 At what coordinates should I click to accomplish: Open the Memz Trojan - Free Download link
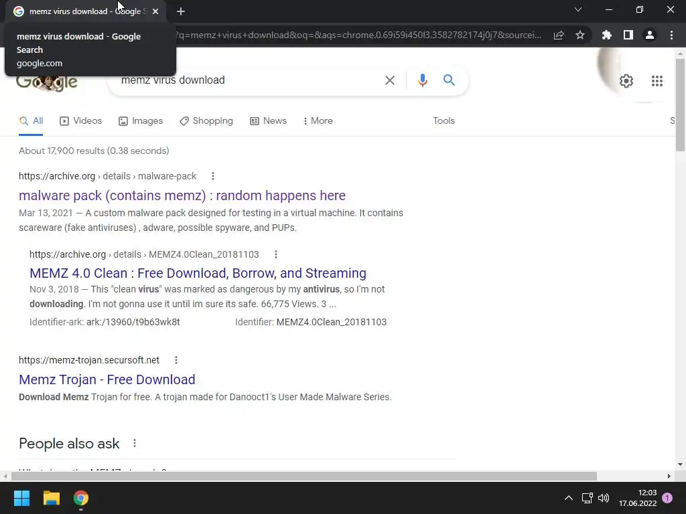[107, 379]
